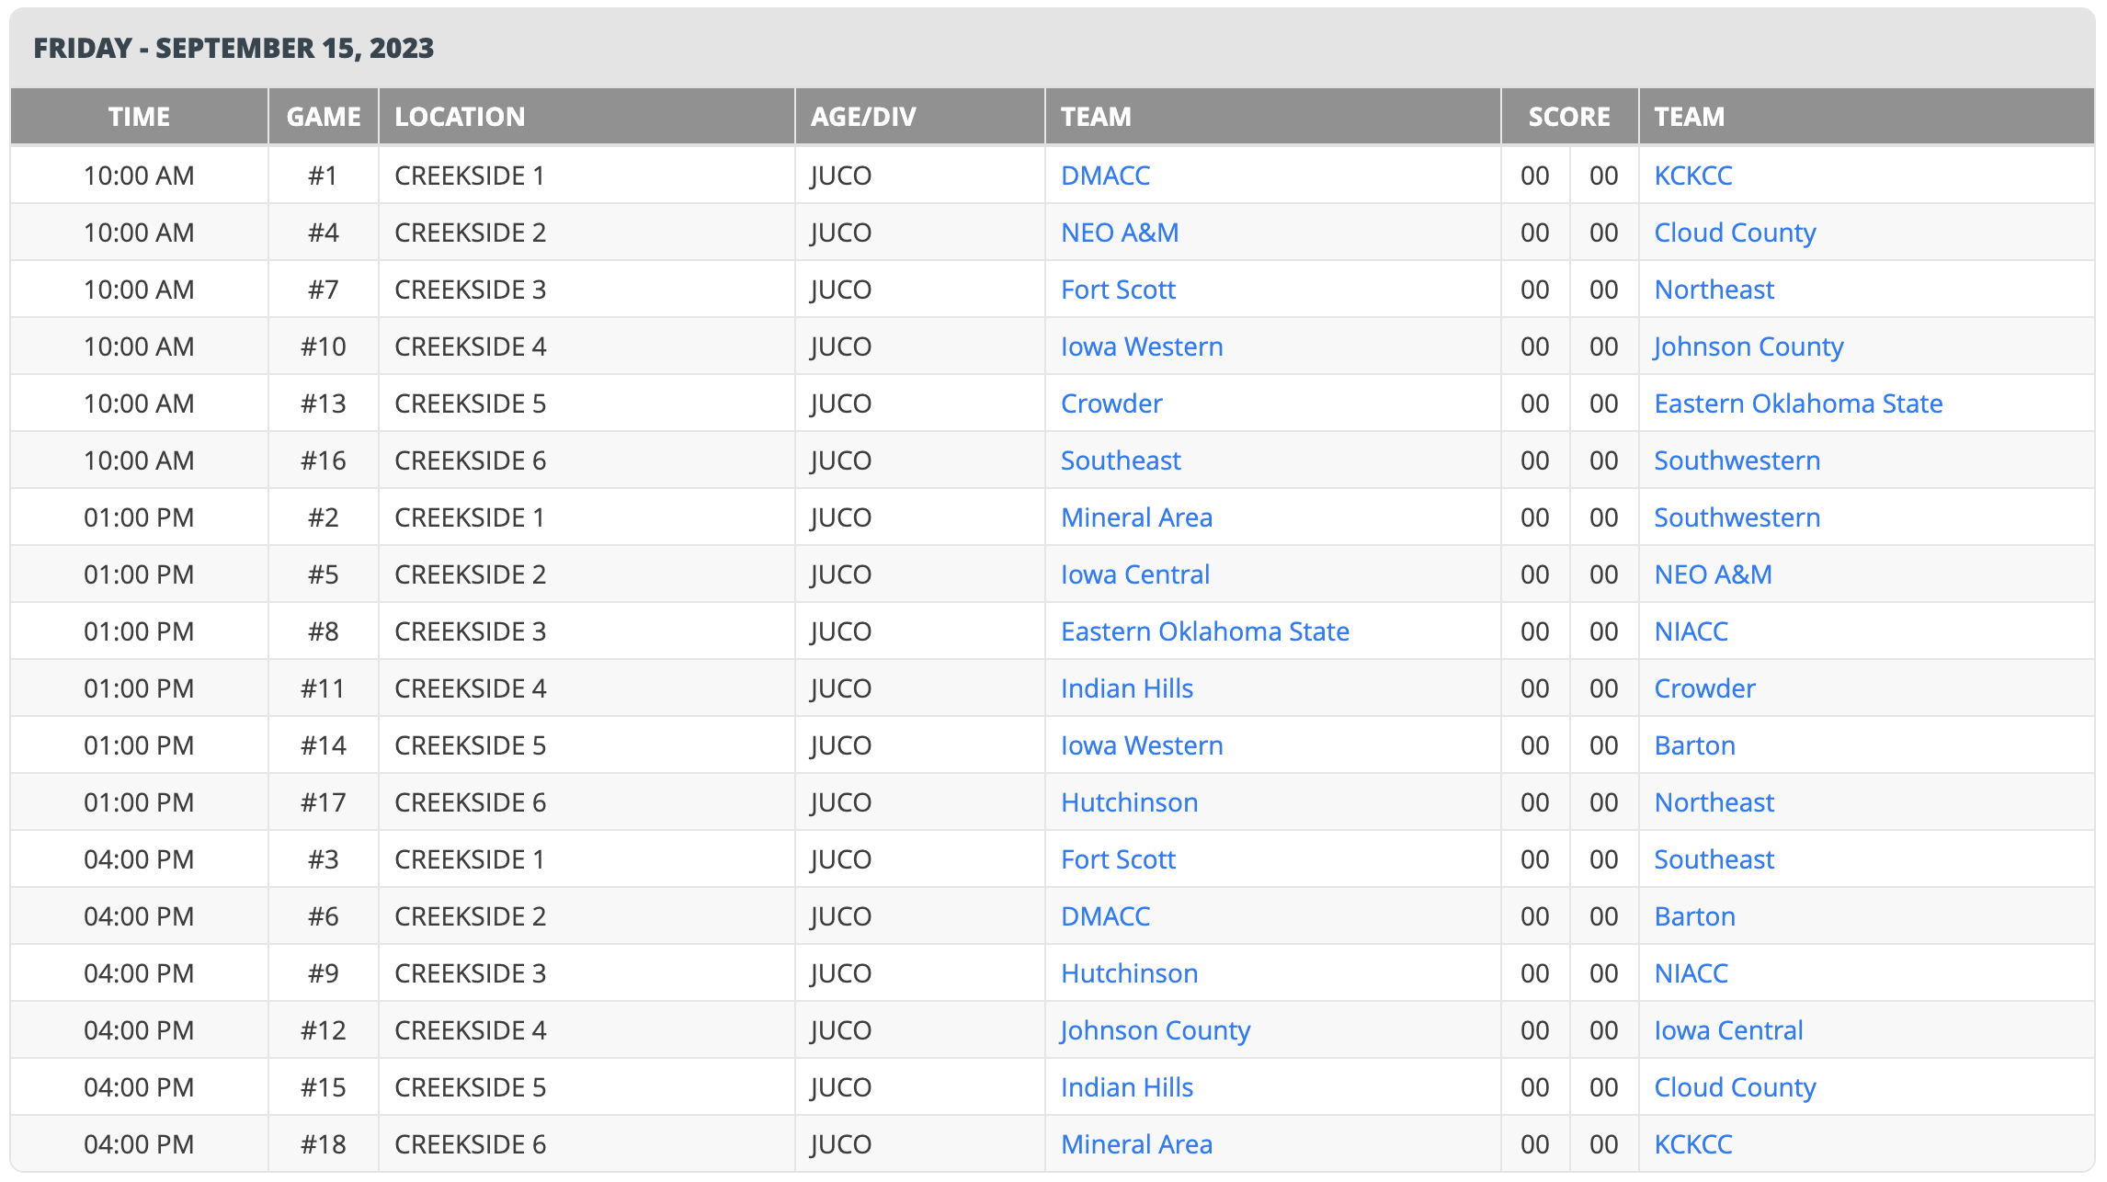Click the TIME column header
The height and width of the screenshot is (1182, 2107).
[139, 117]
